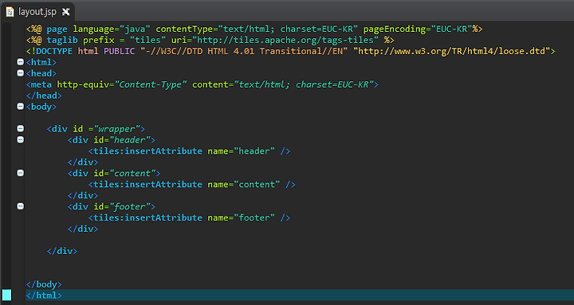Collapse the <body> fold marker

(x=21, y=107)
